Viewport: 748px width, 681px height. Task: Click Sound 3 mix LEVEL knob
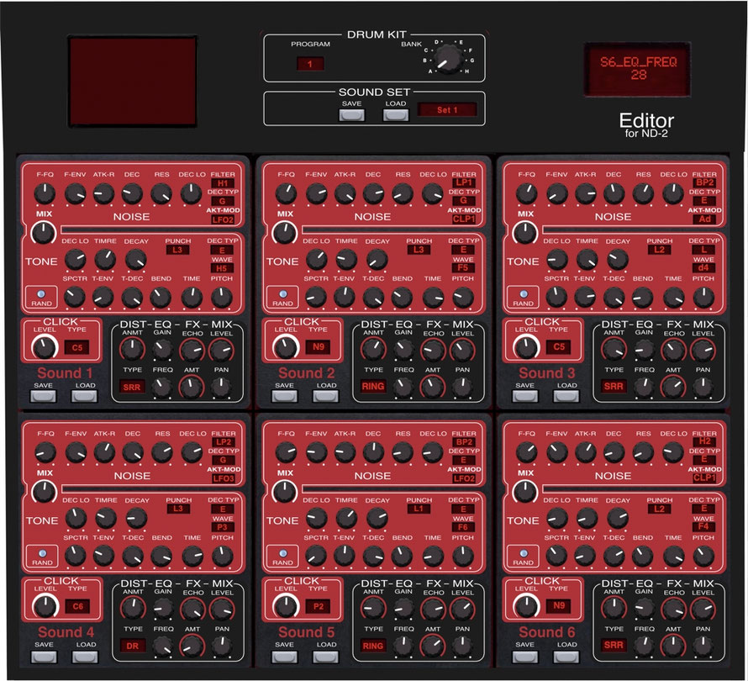(x=703, y=351)
